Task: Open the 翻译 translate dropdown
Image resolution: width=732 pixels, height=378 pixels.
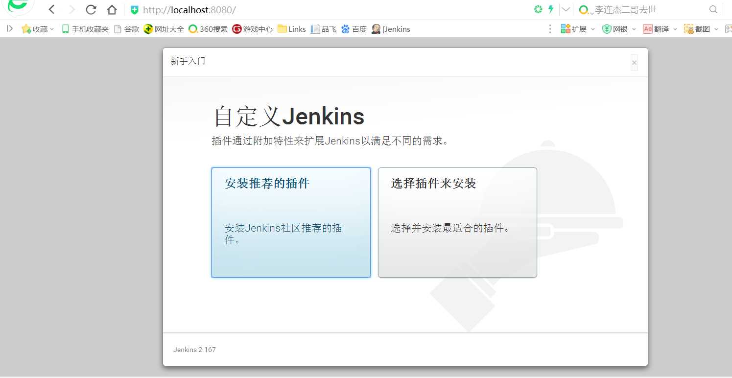Action: click(660, 29)
